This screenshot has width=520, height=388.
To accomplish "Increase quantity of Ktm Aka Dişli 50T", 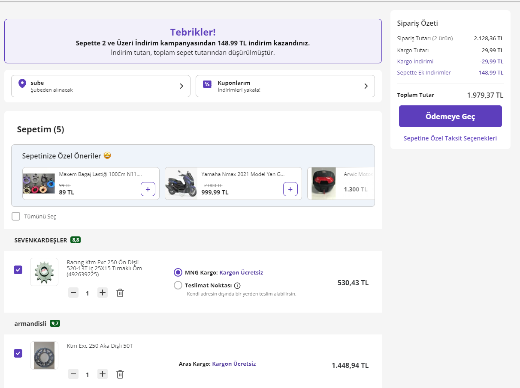I will tap(103, 374).
